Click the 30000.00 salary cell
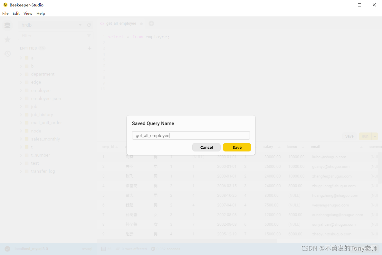 coord(272,157)
